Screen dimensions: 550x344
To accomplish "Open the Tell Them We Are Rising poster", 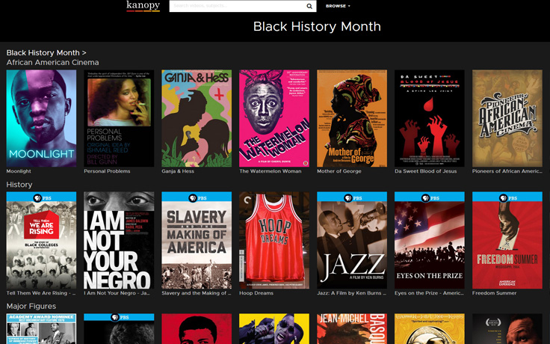I will tap(41, 240).
